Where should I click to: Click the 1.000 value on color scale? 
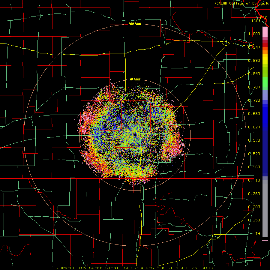point(254,34)
